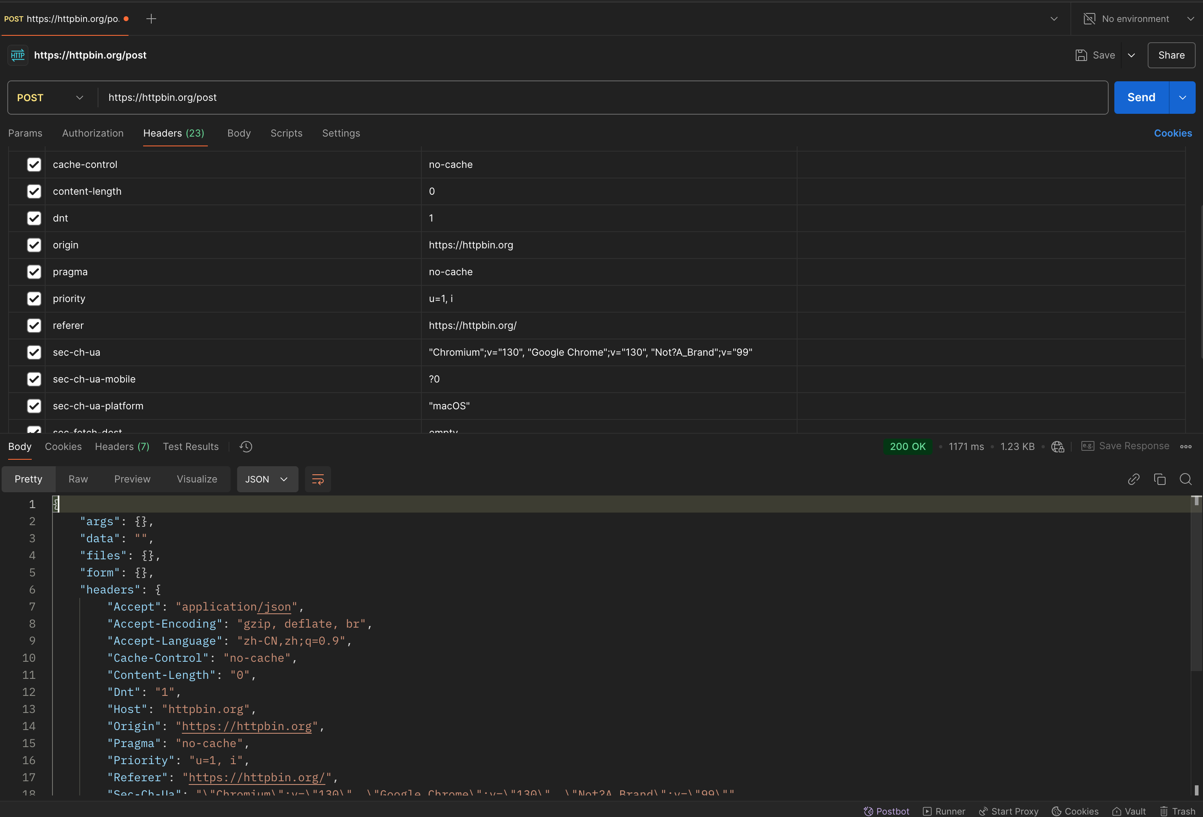1203x817 pixels.
Task: Toggle the word wrap icon
Action: pyautogui.click(x=318, y=479)
